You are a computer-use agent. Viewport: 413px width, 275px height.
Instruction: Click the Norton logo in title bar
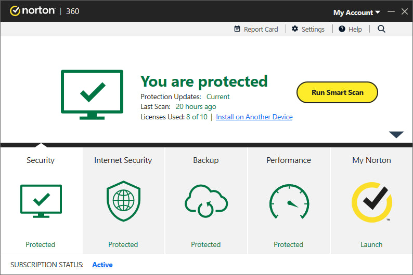point(32,11)
